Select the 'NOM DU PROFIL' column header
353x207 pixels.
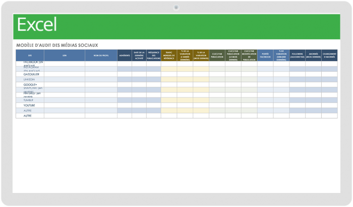(x=101, y=55)
